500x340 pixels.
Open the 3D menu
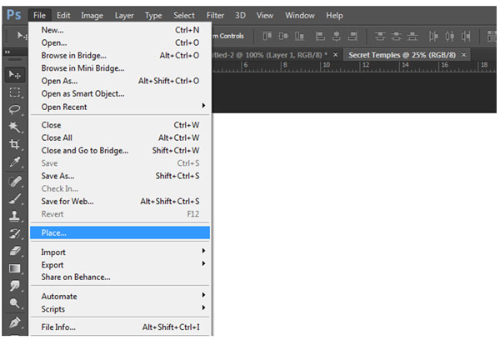[241, 15]
